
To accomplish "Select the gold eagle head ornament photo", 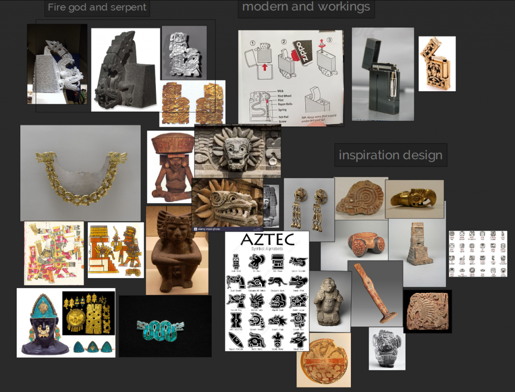I will click(x=414, y=199).
